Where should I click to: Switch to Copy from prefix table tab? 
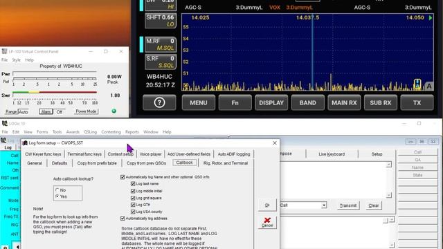(97, 163)
